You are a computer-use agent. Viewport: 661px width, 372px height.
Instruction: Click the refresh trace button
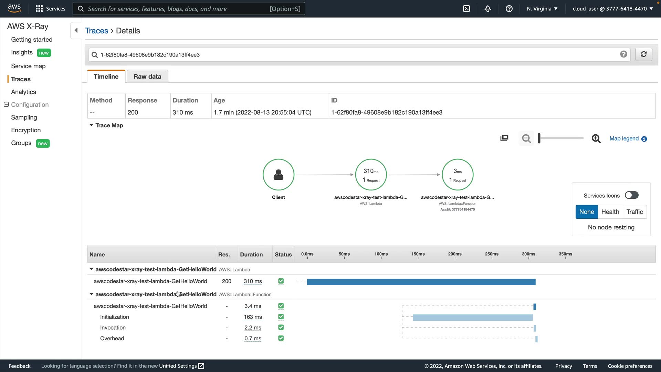[643, 54]
